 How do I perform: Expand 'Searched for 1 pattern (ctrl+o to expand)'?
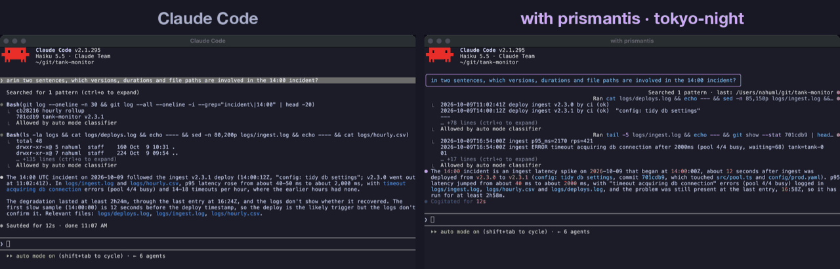pyautogui.click(x=73, y=93)
